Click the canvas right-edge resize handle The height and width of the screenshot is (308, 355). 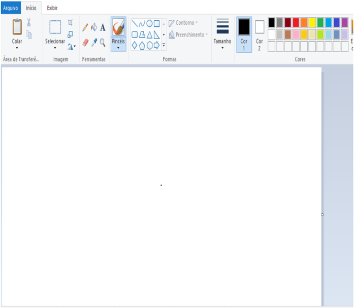322,215
